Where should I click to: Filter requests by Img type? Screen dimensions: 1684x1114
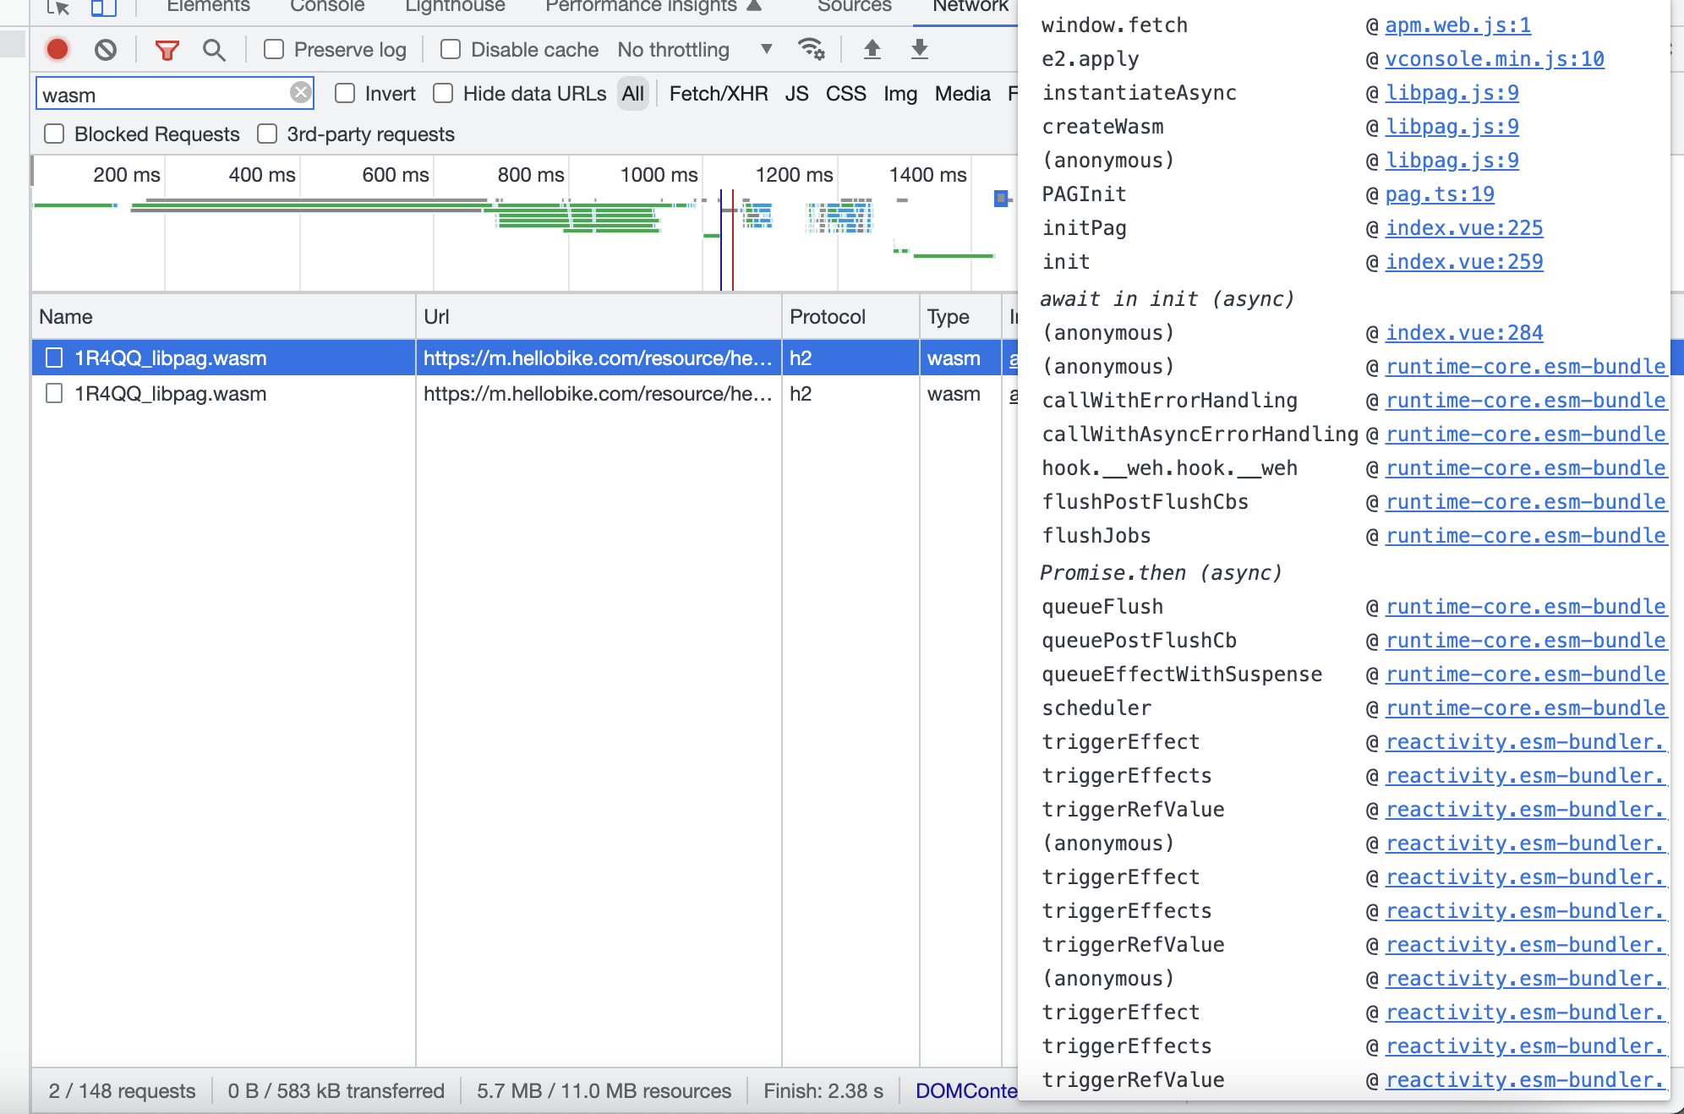pyautogui.click(x=900, y=93)
